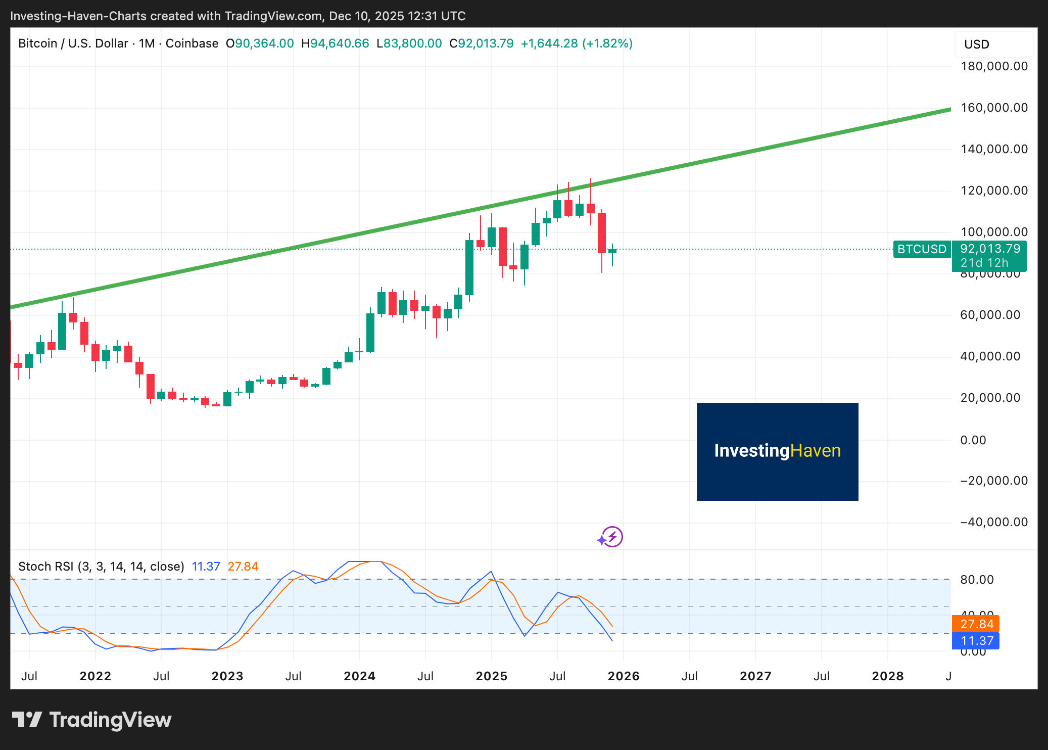Click the orange 27.84 Stoch RSI tag

click(x=975, y=624)
